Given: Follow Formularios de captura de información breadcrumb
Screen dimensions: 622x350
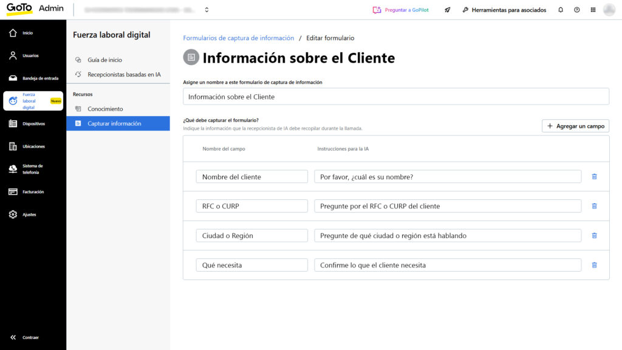Looking at the screenshot, I should (x=238, y=38).
